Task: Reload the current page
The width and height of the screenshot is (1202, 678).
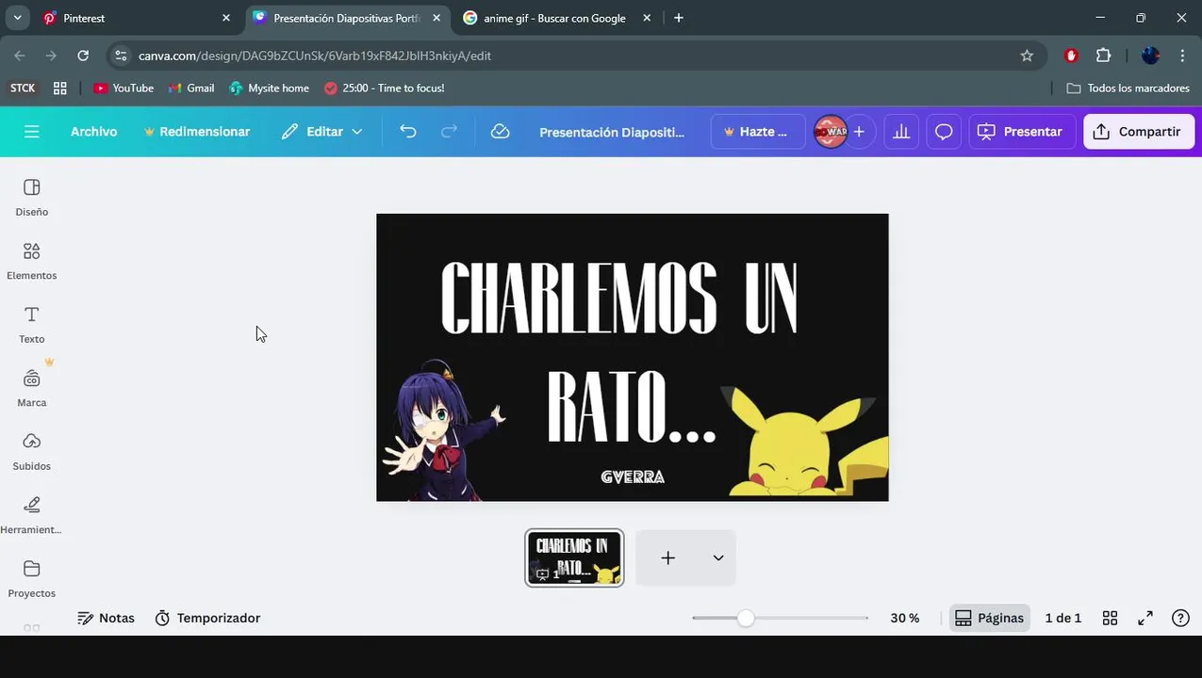Action: 83,56
